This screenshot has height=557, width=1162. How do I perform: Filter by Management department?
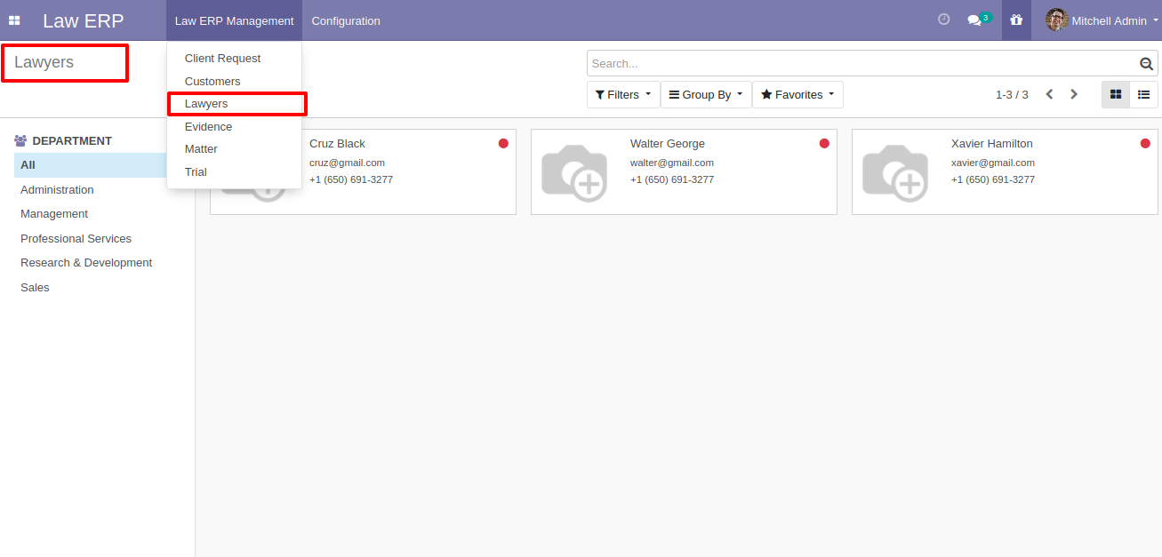[x=54, y=213]
